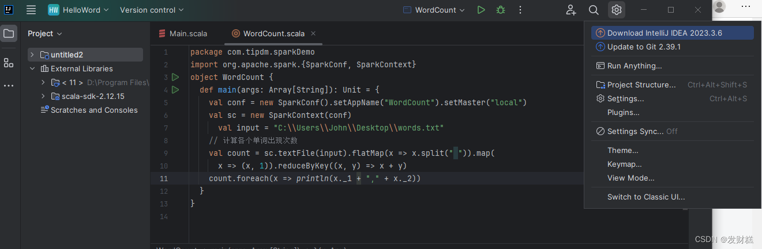Click the Settings Sync menu icon

tap(600, 131)
